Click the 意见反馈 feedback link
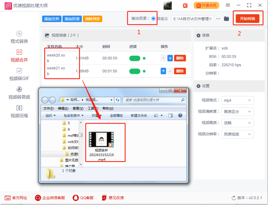Screen dimensions: 268x205 113,198
